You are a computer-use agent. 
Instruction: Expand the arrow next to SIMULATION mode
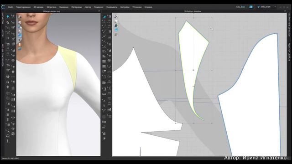coord(275,7)
